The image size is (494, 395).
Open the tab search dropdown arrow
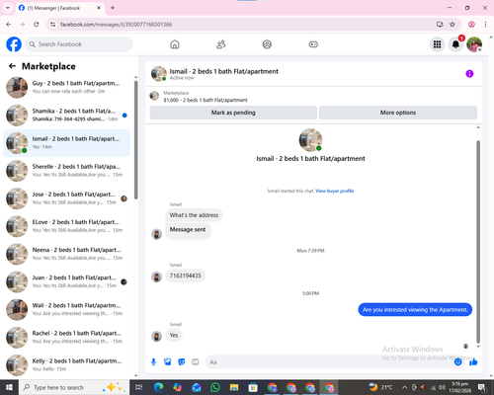(8, 8)
